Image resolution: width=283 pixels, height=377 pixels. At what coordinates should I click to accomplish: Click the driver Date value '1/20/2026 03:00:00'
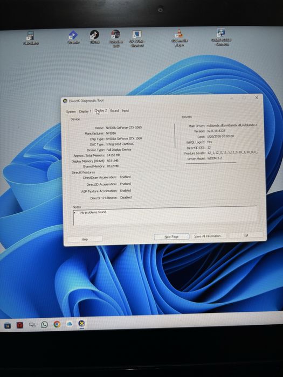[x=220, y=137]
